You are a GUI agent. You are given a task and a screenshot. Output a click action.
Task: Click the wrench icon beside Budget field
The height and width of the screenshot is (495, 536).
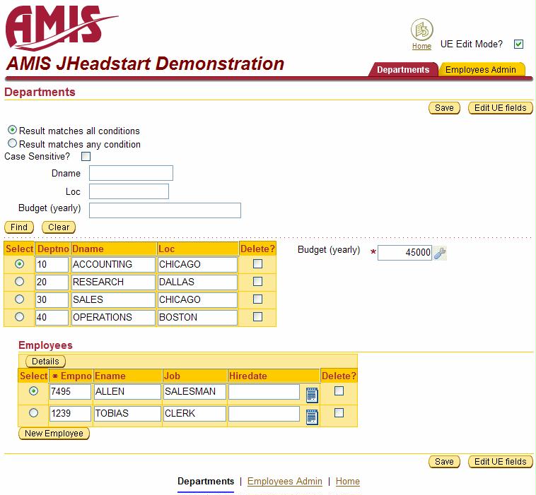(x=440, y=253)
